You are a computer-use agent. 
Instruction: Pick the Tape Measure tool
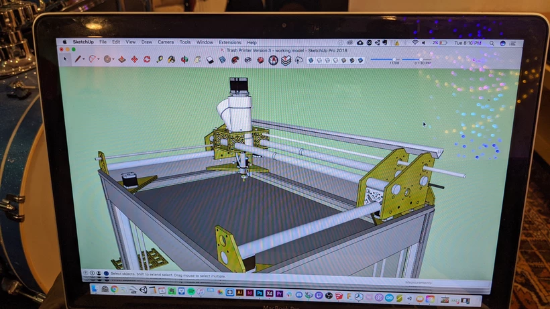(x=159, y=60)
